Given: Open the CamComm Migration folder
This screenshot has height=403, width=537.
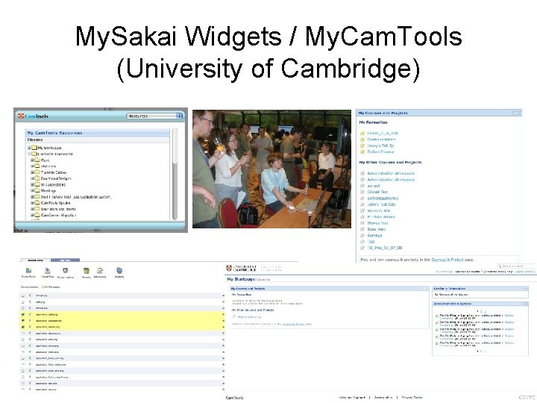Looking at the screenshot, I should 59,215.
